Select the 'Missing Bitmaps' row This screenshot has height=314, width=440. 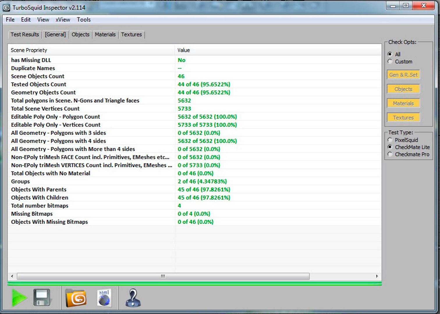[195, 214]
